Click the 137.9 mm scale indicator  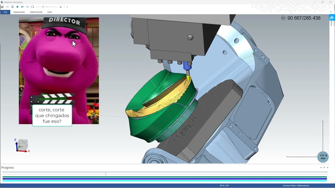(323, 157)
